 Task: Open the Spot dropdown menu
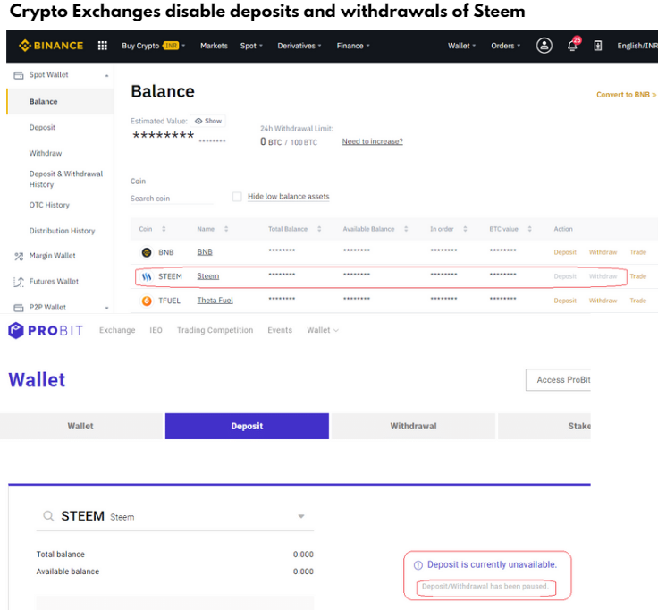(251, 46)
